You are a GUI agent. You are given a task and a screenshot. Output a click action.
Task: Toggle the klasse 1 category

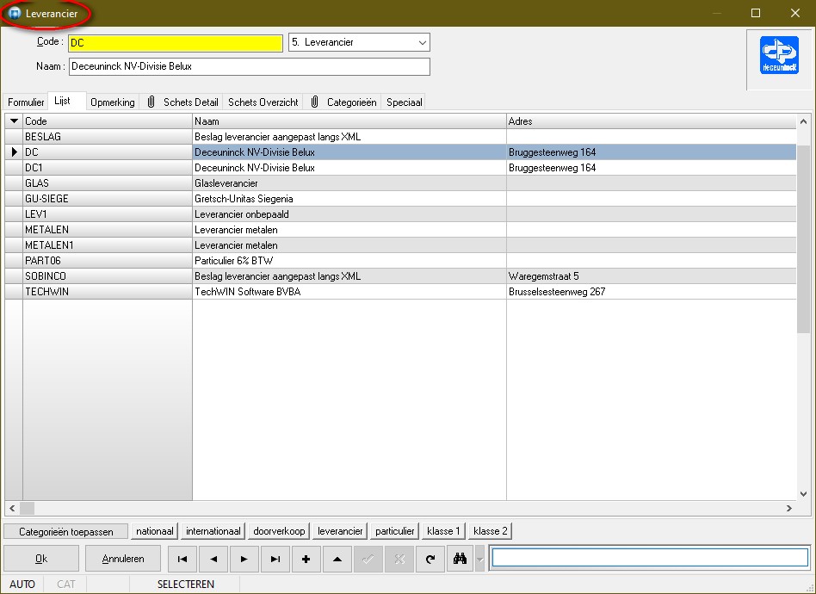coord(444,531)
